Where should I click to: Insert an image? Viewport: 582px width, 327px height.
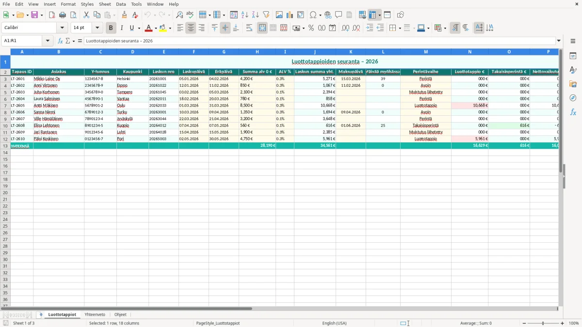[x=279, y=15]
